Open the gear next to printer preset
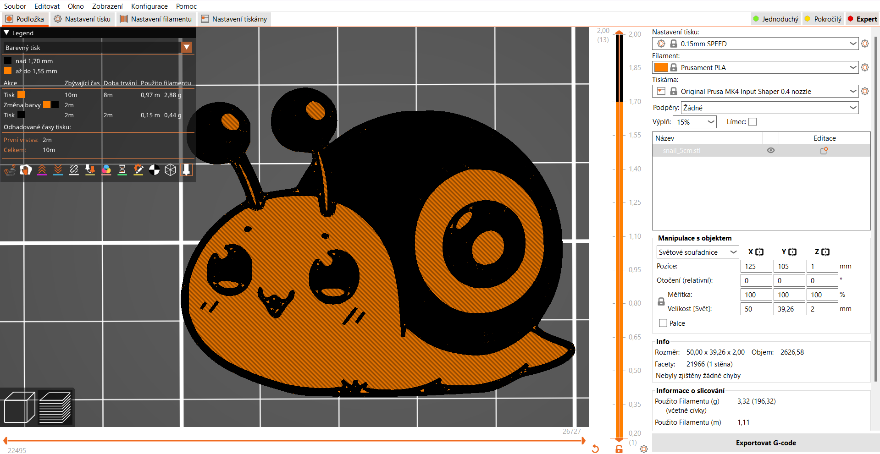 click(865, 91)
